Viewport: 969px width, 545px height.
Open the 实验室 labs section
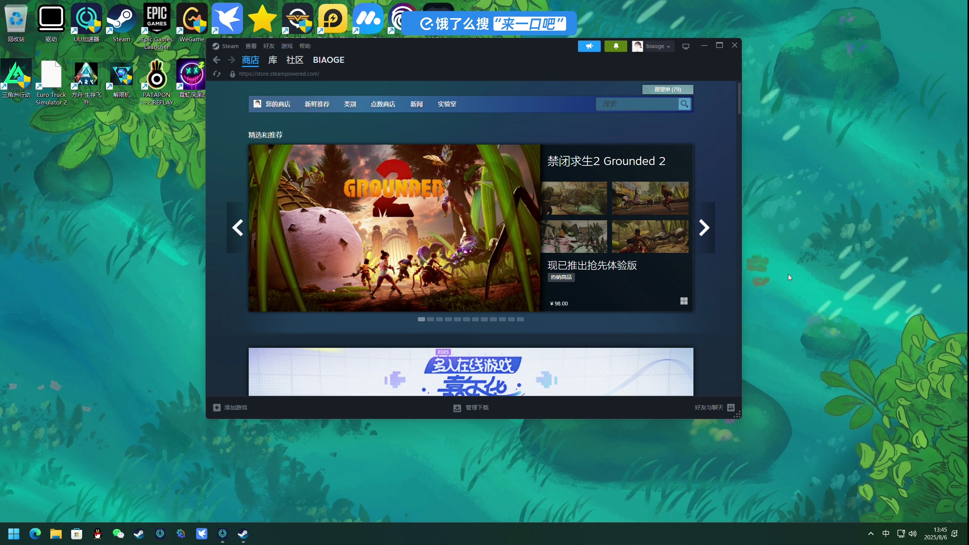447,104
